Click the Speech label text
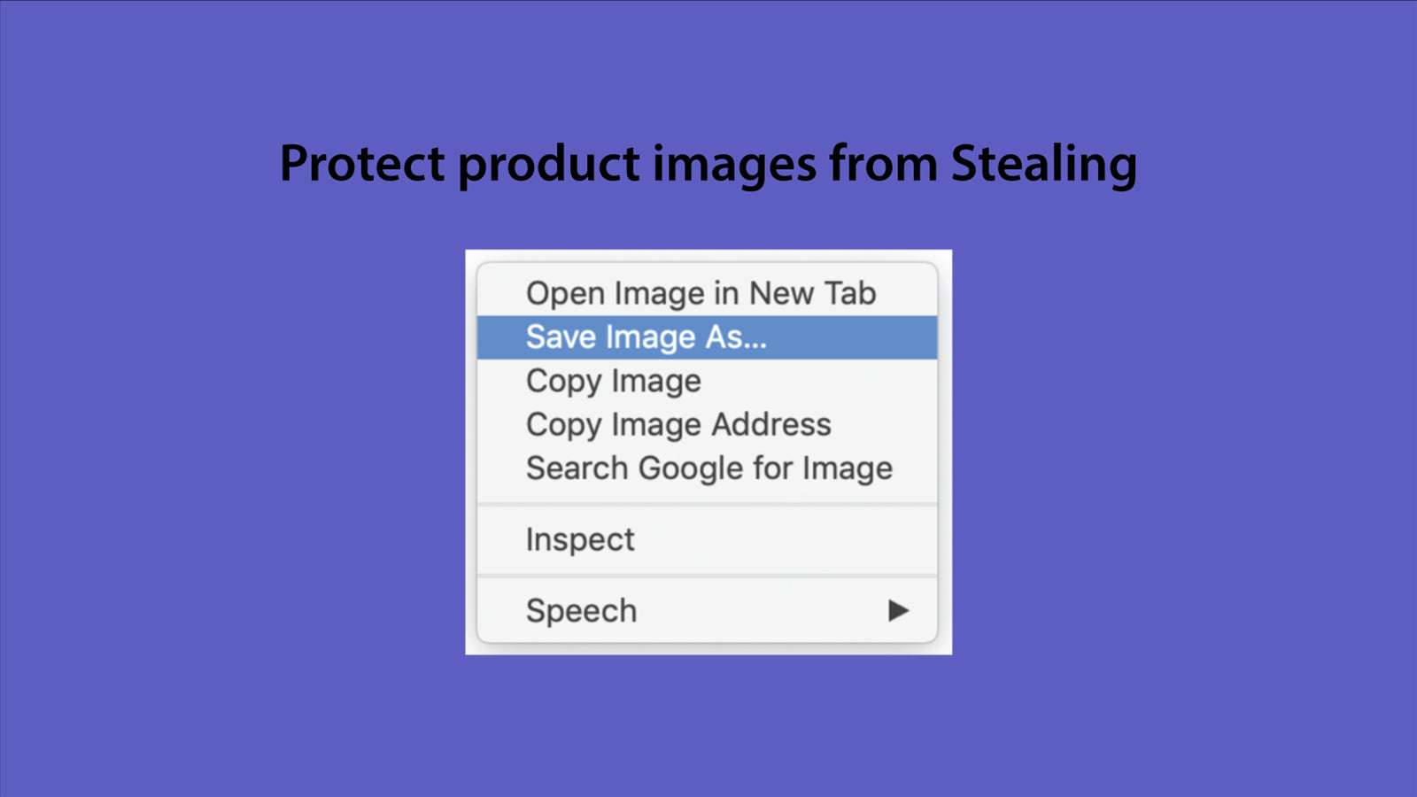Viewport: 1417px width, 797px height. 580,609
